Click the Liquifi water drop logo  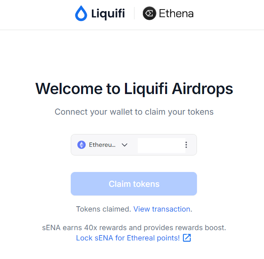81,13
